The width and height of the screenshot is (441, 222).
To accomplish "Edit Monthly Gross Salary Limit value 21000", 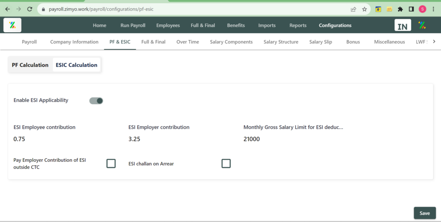I will [x=252, y=139].
